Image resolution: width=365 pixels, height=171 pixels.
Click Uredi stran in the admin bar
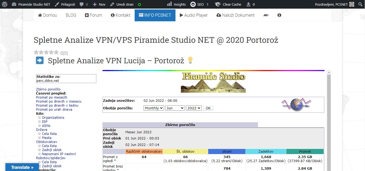[x=122, y=4]
